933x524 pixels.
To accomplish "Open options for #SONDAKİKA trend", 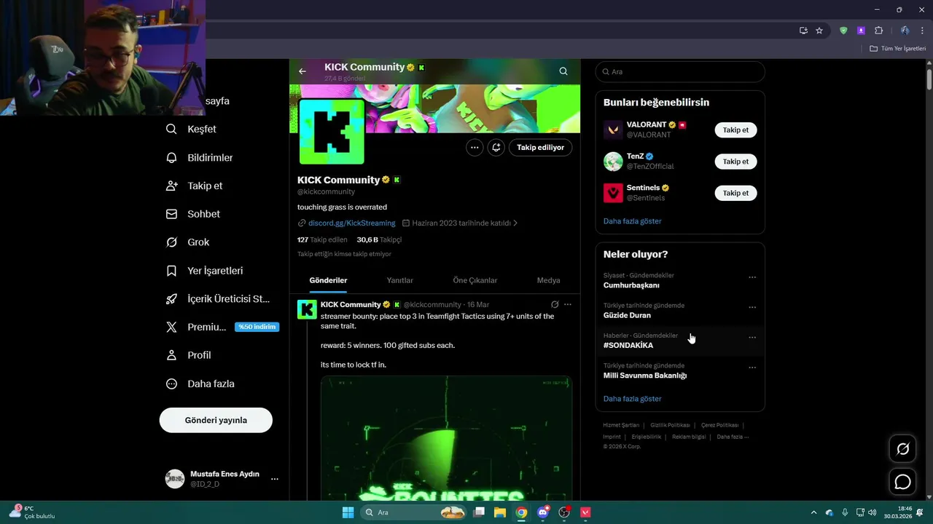I will coord(752,338).
